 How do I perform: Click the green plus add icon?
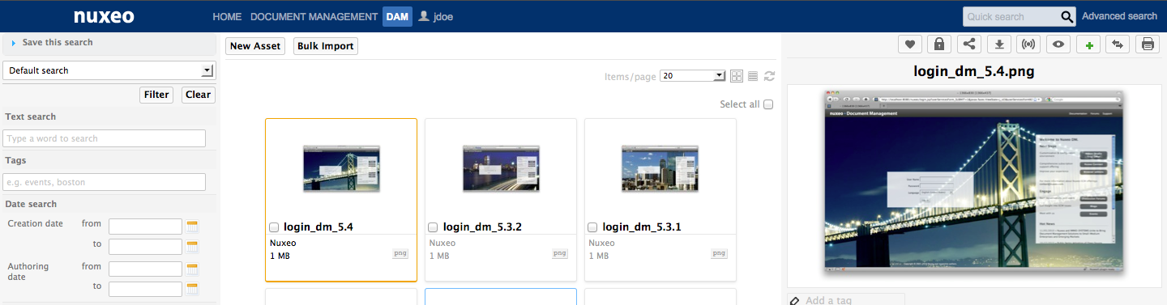pos(1088,44)
